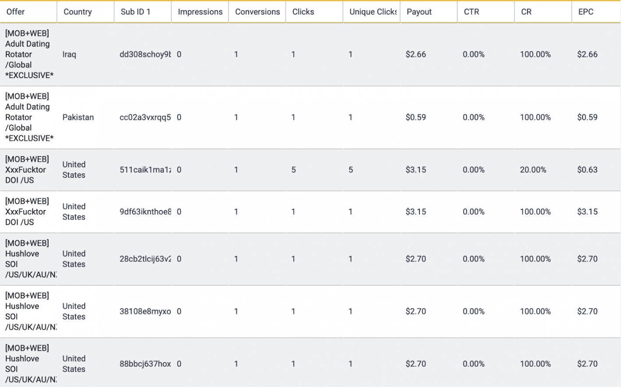This screenshot has height=387, width=621.
Task: Select the Pakistan country cell
Action: tap(78, 117)
